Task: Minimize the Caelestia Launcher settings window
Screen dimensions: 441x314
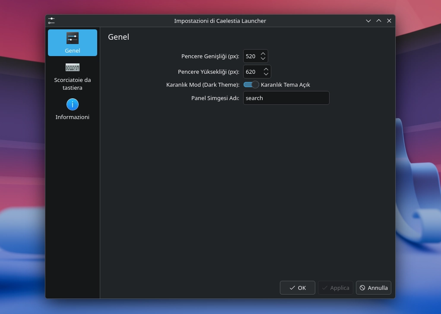Action: (x=368, y=21)
